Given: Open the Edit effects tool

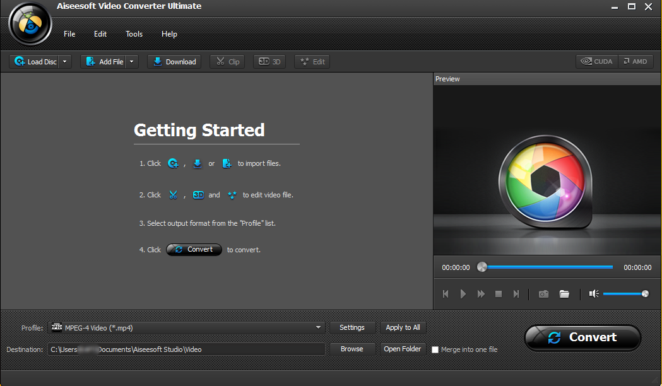Looking at the screenshot, I should click(313, 62).
